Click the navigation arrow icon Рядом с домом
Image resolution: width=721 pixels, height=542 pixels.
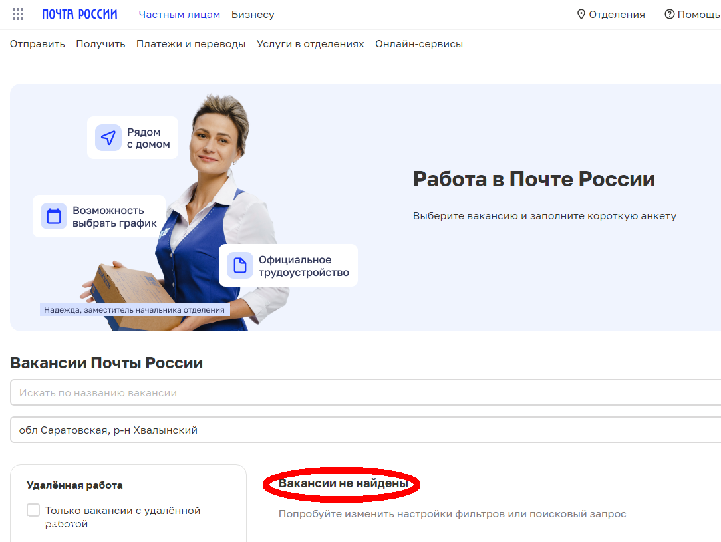click(x=108, y=138)
